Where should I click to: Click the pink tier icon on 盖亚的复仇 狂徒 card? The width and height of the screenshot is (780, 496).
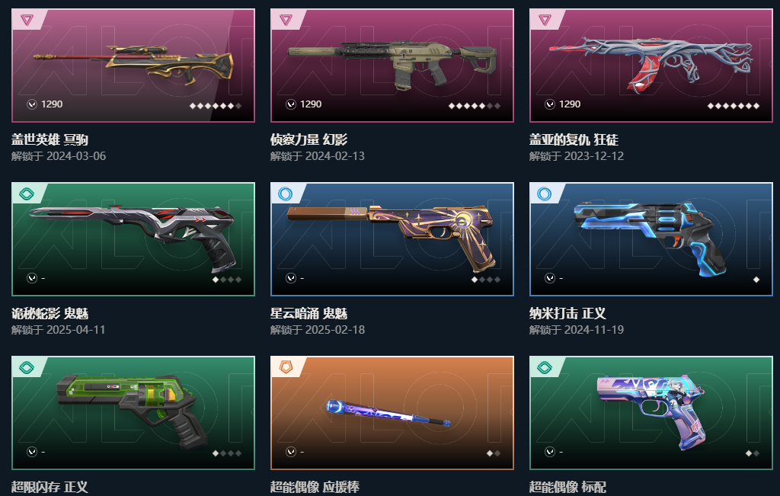pyautogui.click(x=545, y=20)
